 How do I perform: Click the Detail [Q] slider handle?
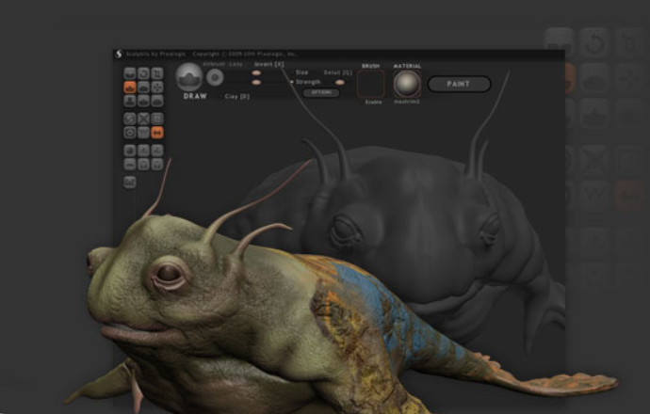[339, 83]
